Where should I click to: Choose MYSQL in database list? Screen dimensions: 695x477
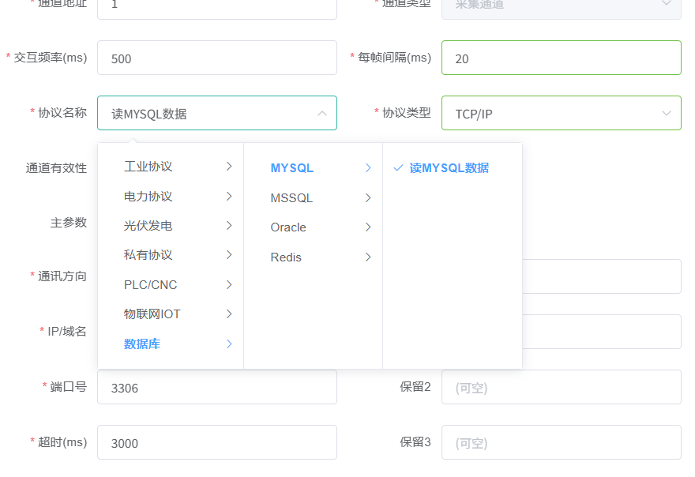tap(292, 168)
